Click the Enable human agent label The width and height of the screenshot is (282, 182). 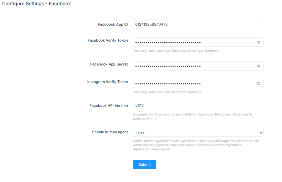tap(110, 132)
